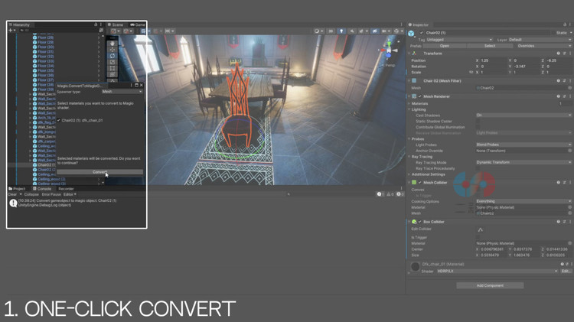Click the scene orientation gizmo
Screen dimensions: 574x322
pos(389,50)
